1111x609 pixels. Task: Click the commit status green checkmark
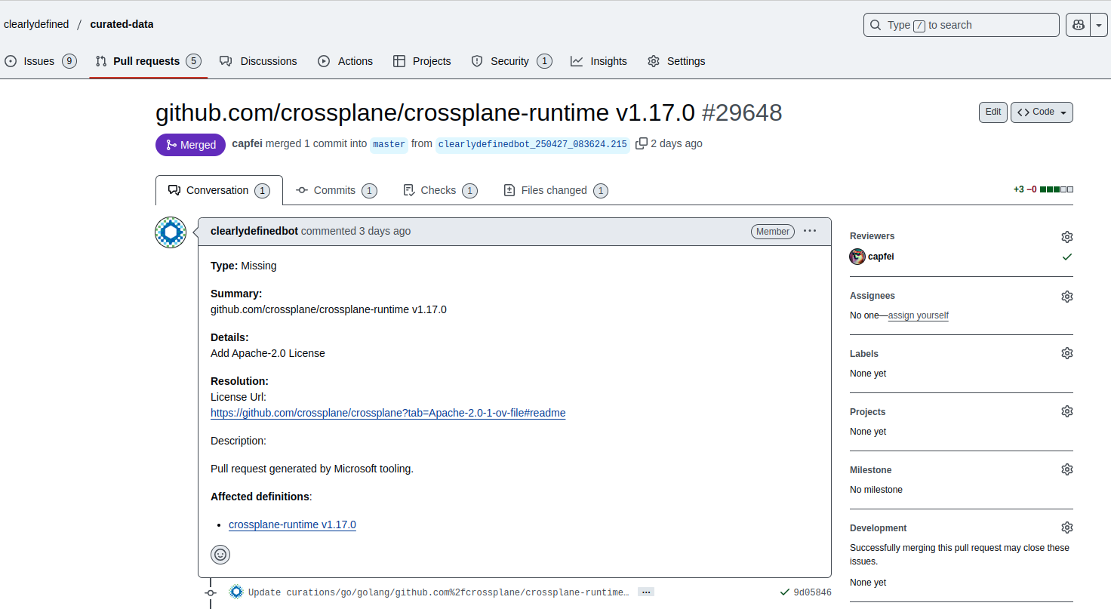tap(785, 592)
